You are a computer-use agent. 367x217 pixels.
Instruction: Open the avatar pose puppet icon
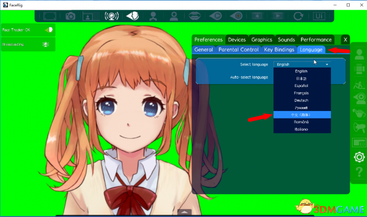360,85
